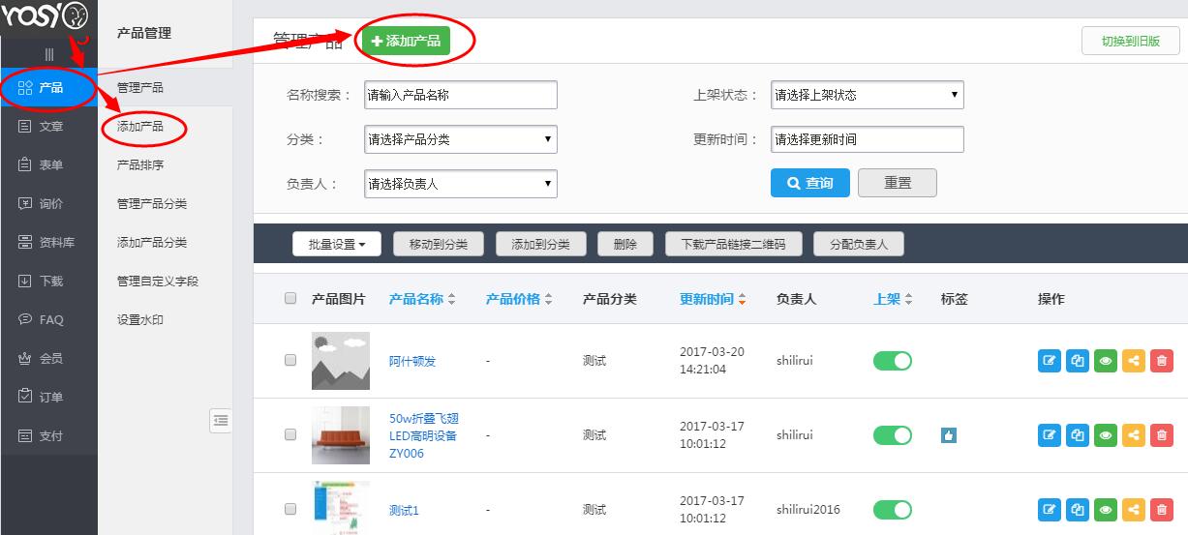Edit the 测试1 product

click(x=1050, y=509)
